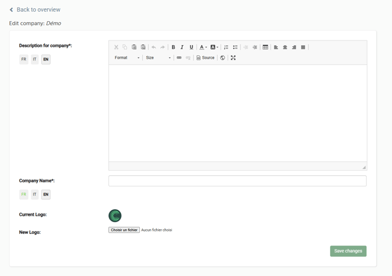392x276 pixels.
Task: Click Choisir un fichier to upload logo
Action: [124, 230]
